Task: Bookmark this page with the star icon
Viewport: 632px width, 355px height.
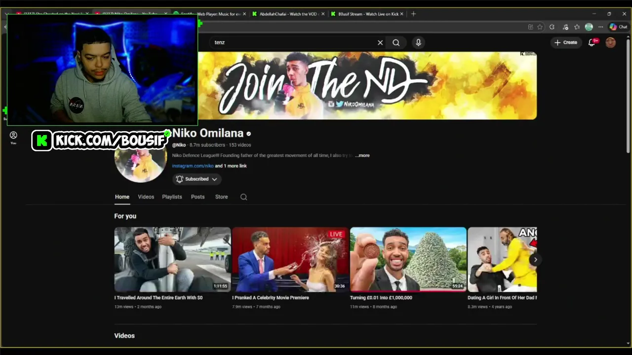Action: [x=540, y=27]
